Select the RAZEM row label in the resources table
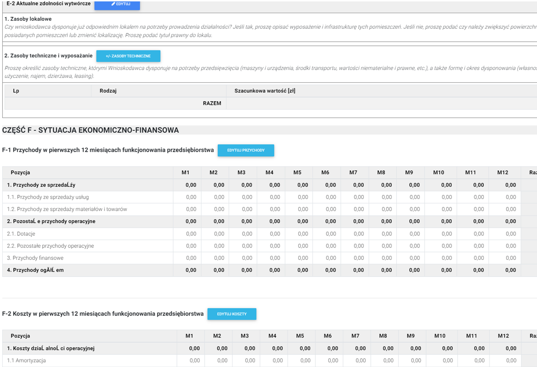The width and height of the screenshot is (537, 367). 212,103
